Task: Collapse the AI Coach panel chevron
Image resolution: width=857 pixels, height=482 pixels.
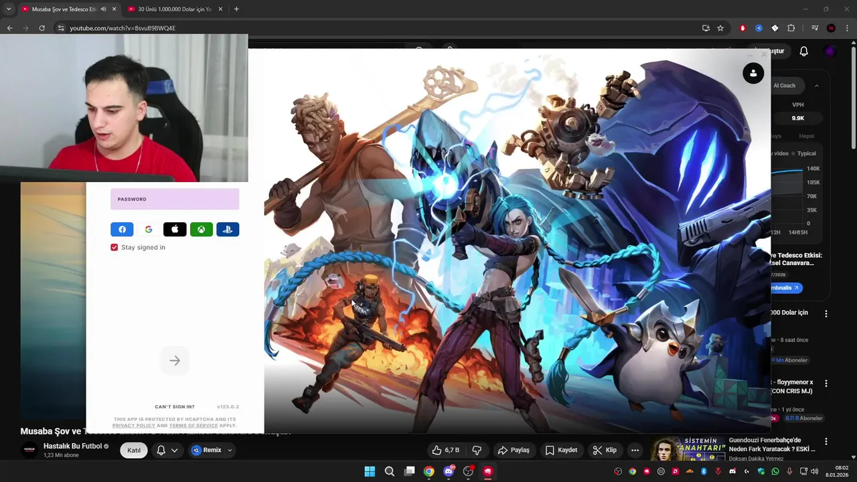Action: point(817,86)
